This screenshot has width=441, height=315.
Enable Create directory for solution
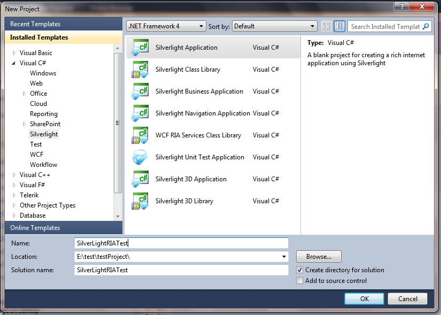[300, 270]
